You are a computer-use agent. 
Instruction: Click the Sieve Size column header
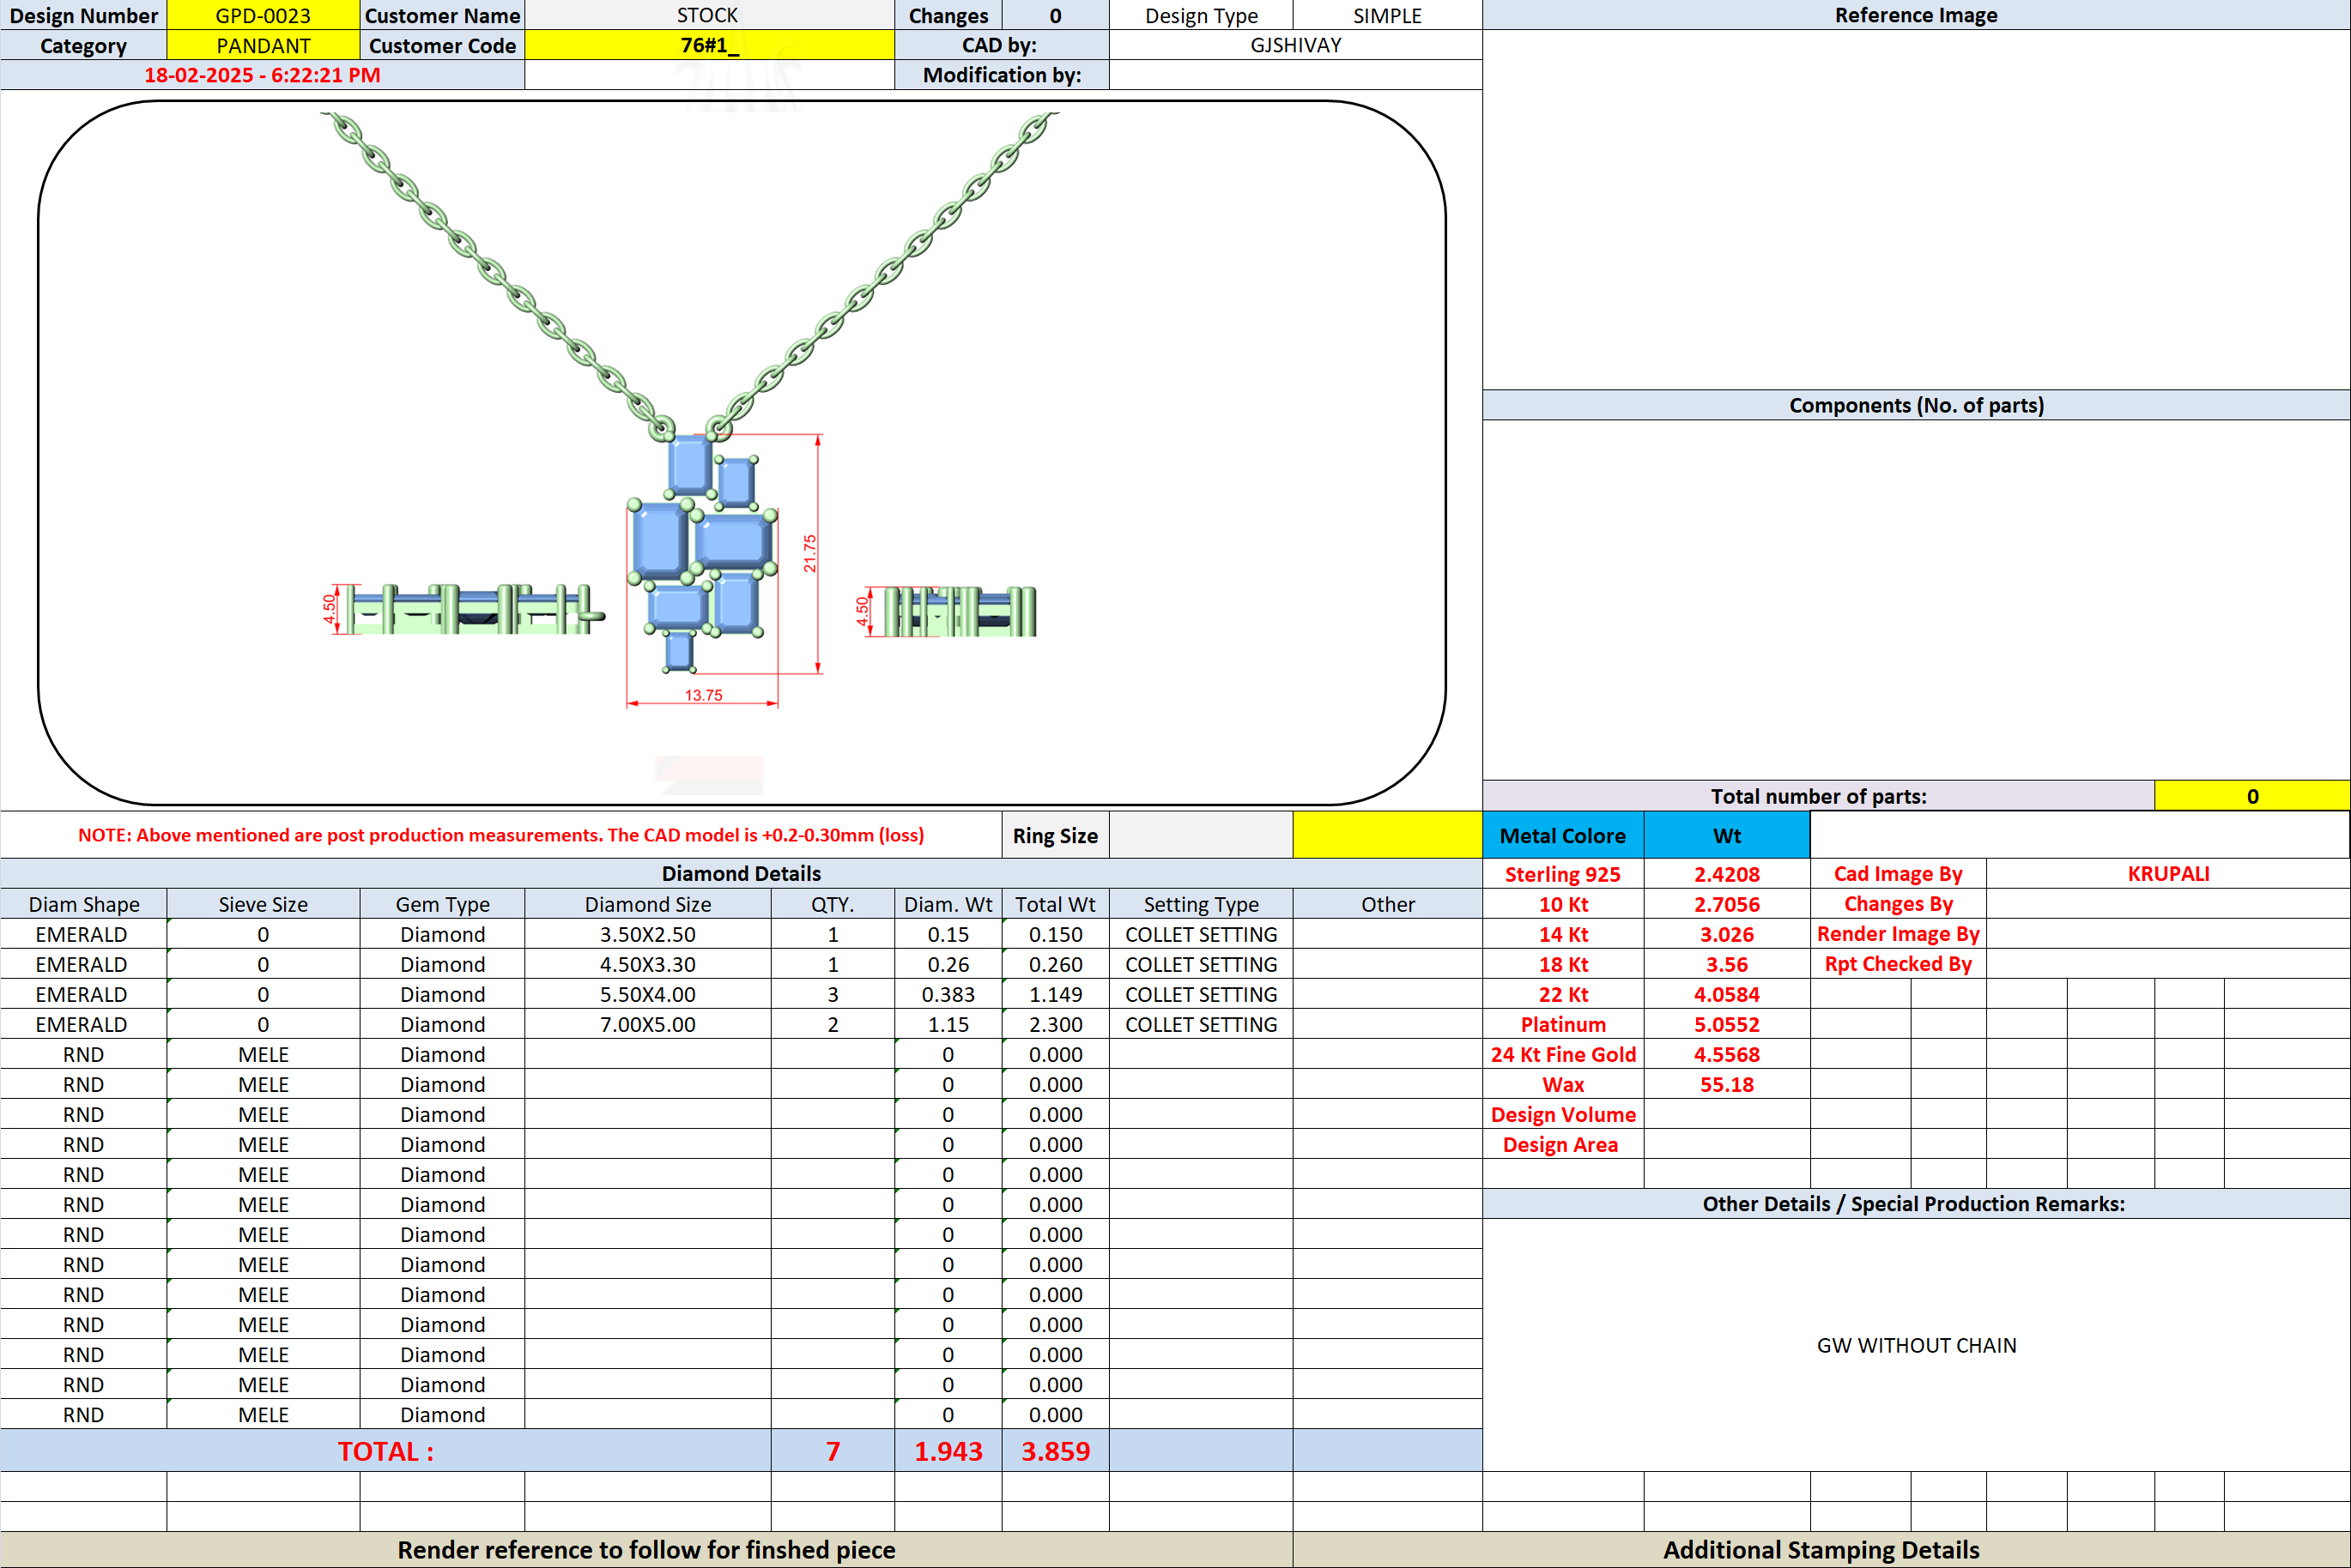pyautogui.click(x=264, y=904)
